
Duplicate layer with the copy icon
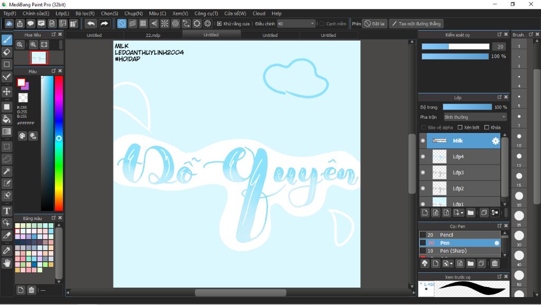click(484, 213)
